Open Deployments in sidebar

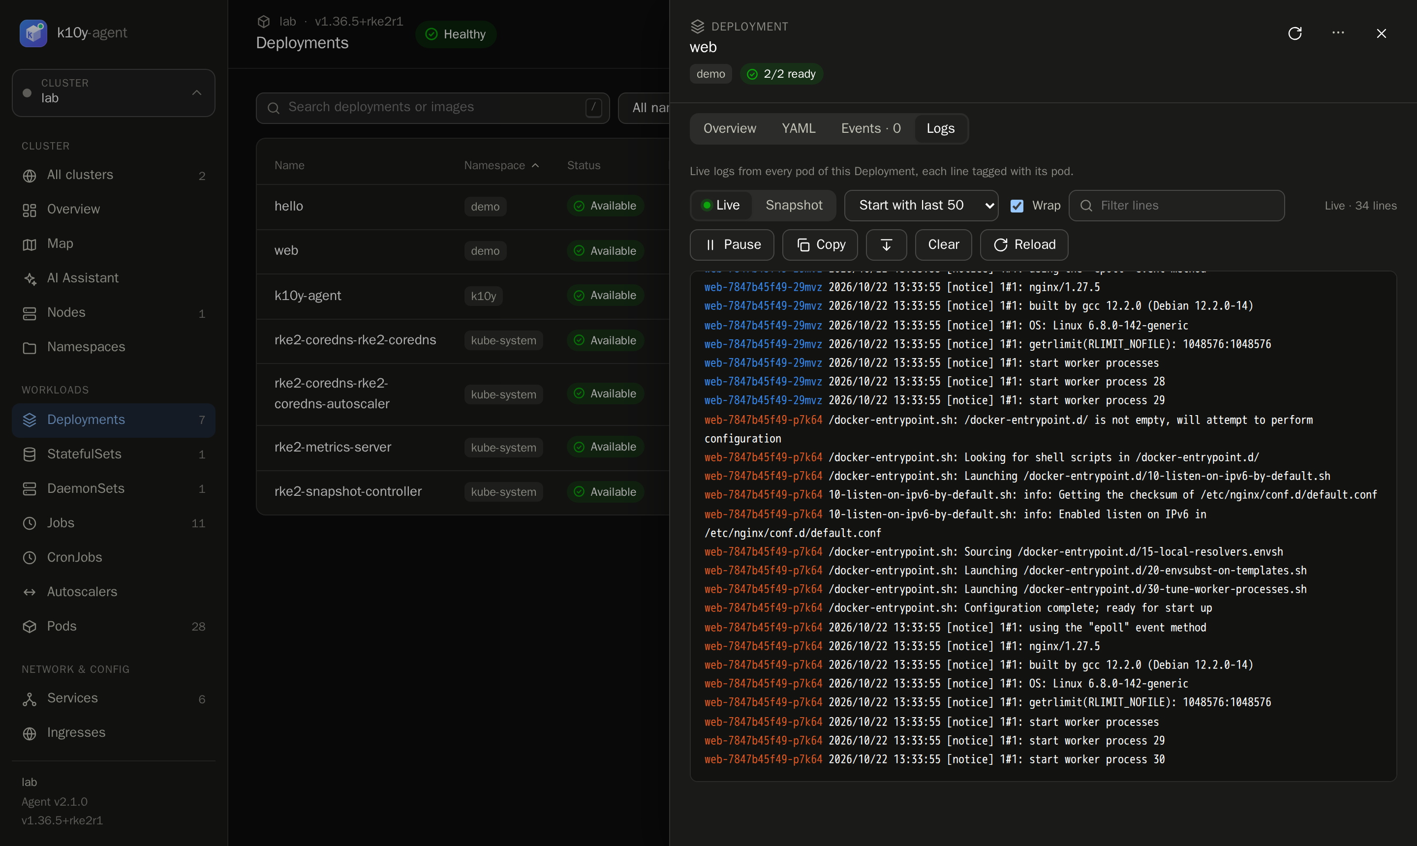pyautogui.click(x=114, y=420)
